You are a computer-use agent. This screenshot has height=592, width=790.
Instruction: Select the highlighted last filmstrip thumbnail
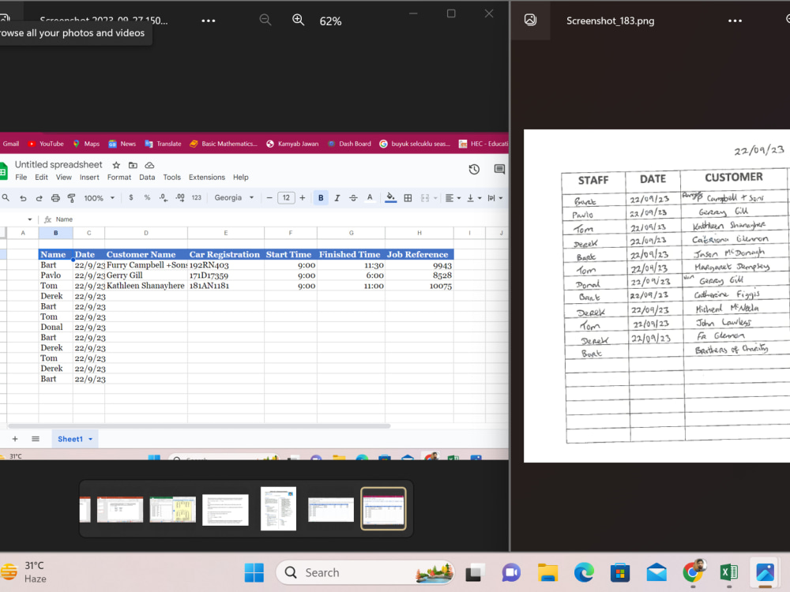pos(383,508)
